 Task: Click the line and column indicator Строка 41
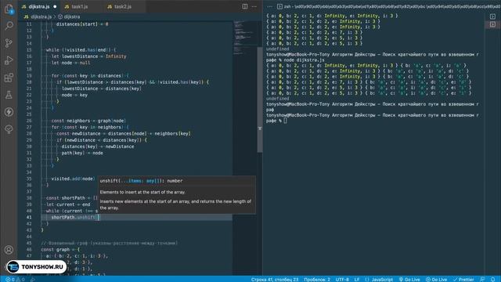pos(275,280)
